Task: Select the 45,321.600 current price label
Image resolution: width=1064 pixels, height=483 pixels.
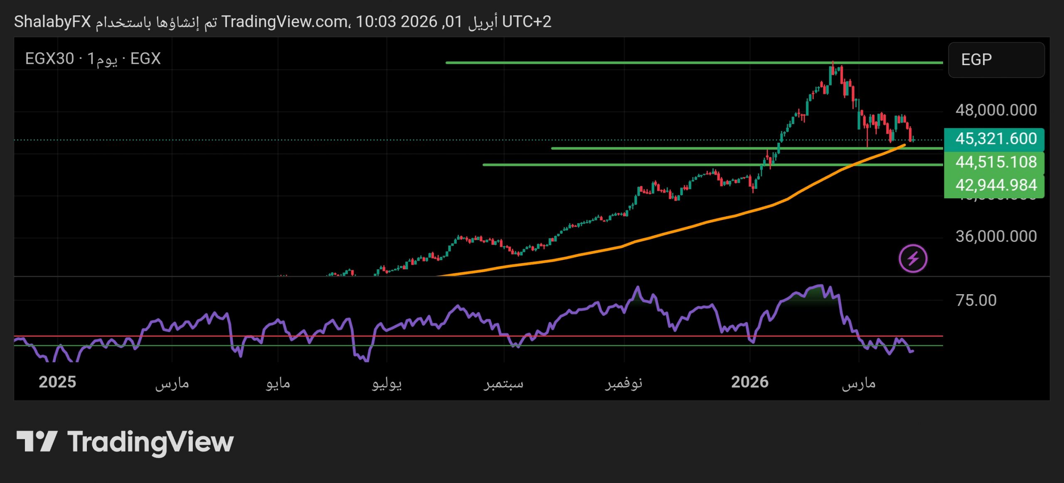Action: coord(994,139)
